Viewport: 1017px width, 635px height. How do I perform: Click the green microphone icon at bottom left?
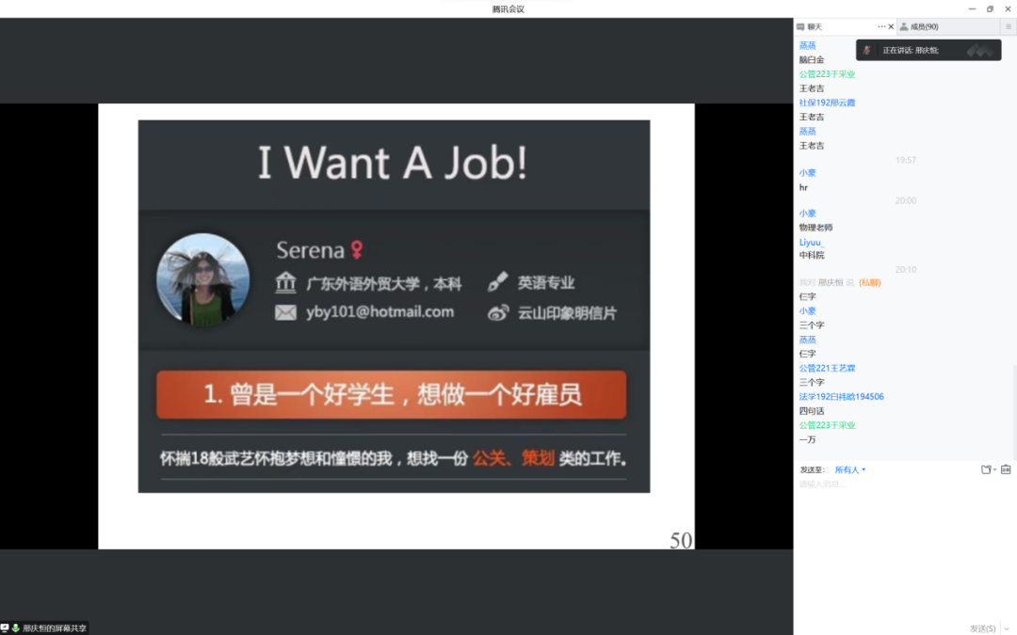click(16, 627)
